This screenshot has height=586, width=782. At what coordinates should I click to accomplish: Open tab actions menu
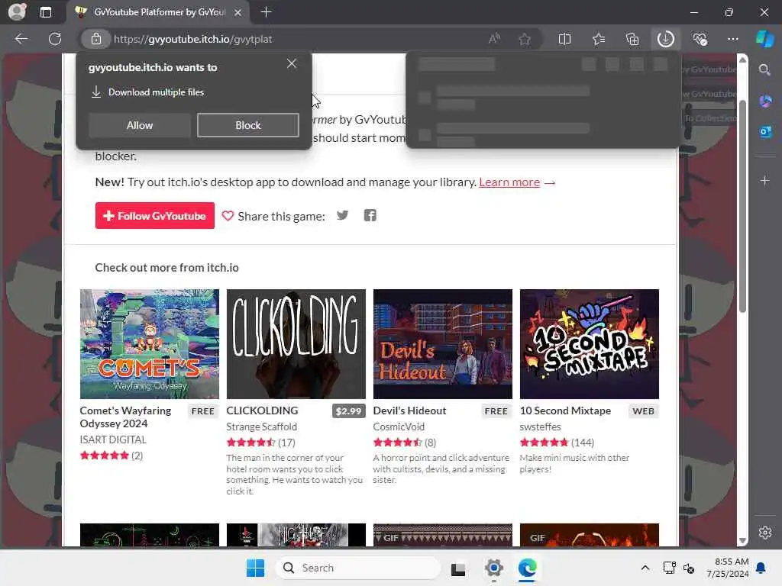45,12
